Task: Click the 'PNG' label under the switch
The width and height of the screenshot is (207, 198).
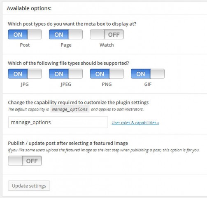Action: (107, 84)
